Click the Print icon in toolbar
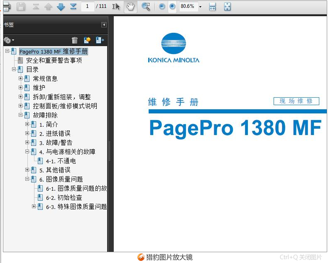Image resolution: width=328 pixels, height=263 pixels. pos(6,7)
